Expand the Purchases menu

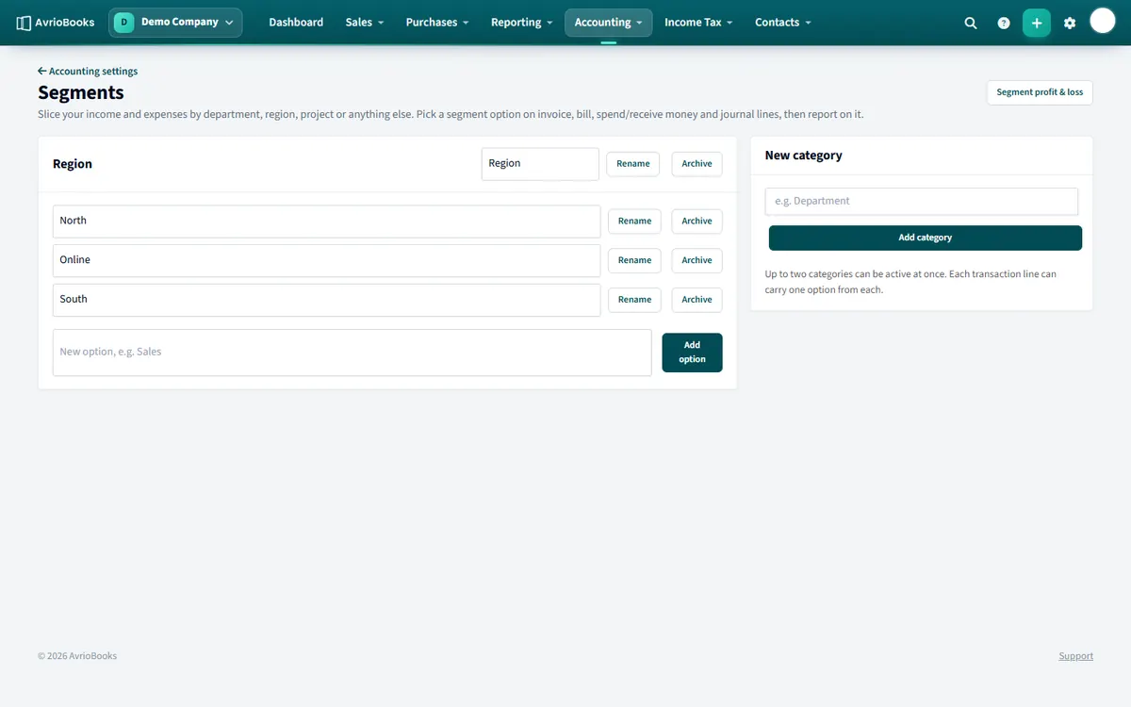click(437, 23)
